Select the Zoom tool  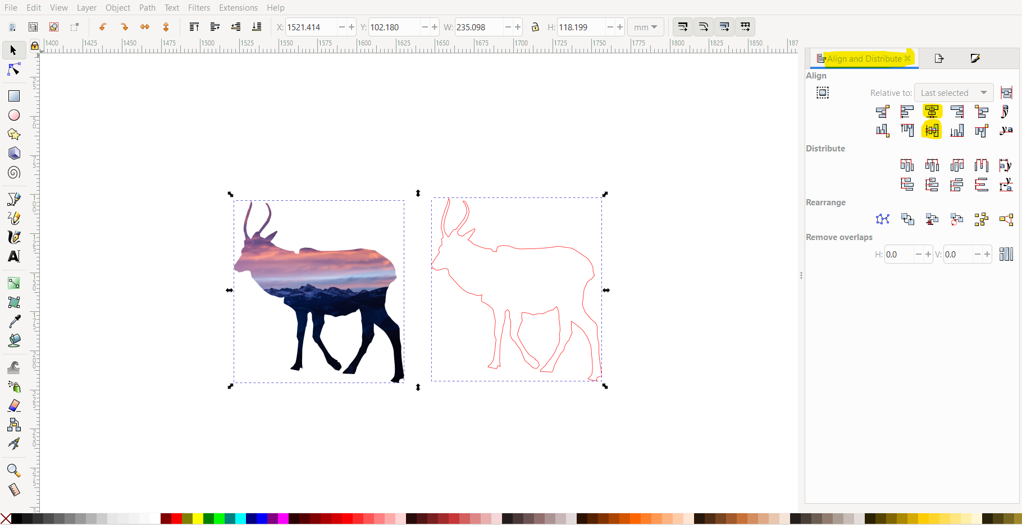pos(13,471)
